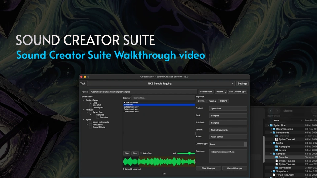Click the Select Folder button
The width and height of the screenshot is (317, 178).
206,92
